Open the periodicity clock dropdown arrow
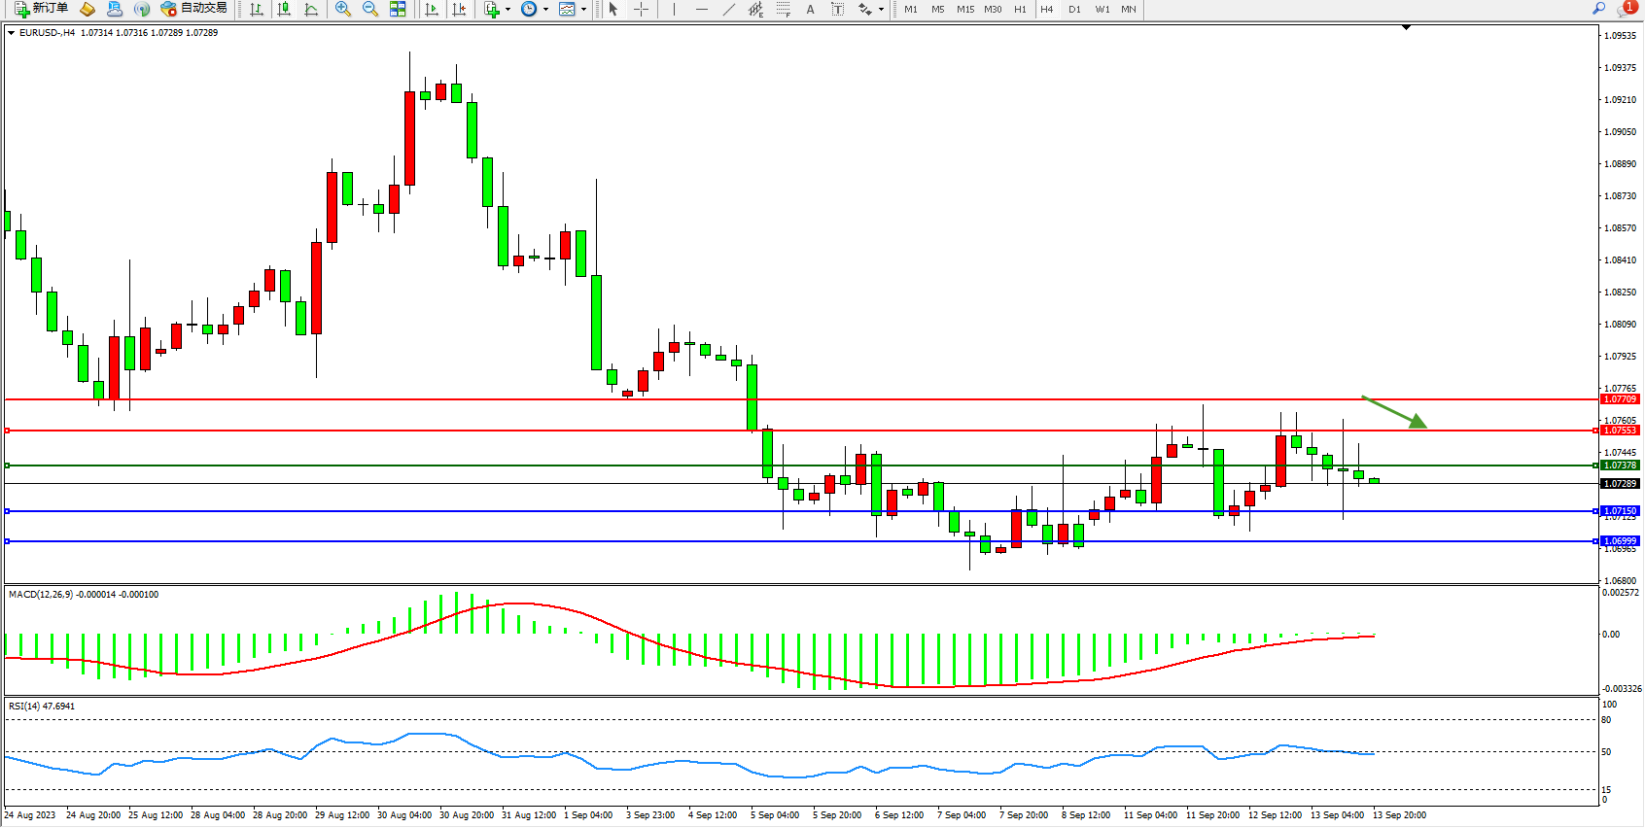This screenshot has width=1645, height=828. [x=545, y=9]
